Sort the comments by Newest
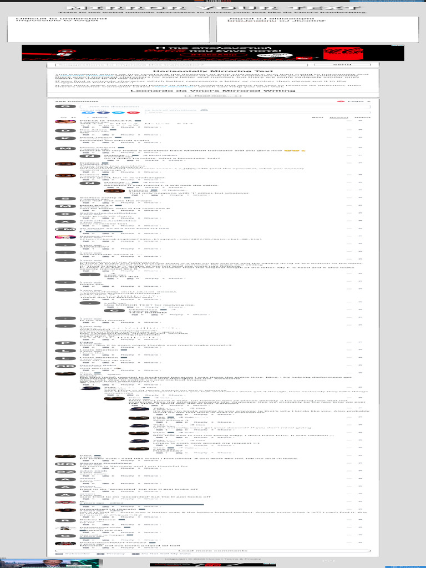Screen dimensions: 426x568 tap(339, 118)
